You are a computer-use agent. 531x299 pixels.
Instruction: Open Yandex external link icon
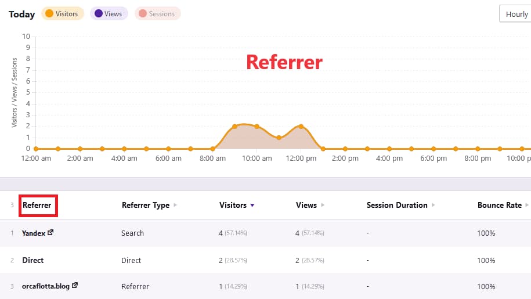50,233
